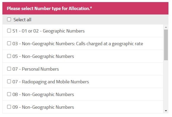
Task: Check the S1 - 01 or 02 Geographic Numbers box
Action: pos(9,31)
